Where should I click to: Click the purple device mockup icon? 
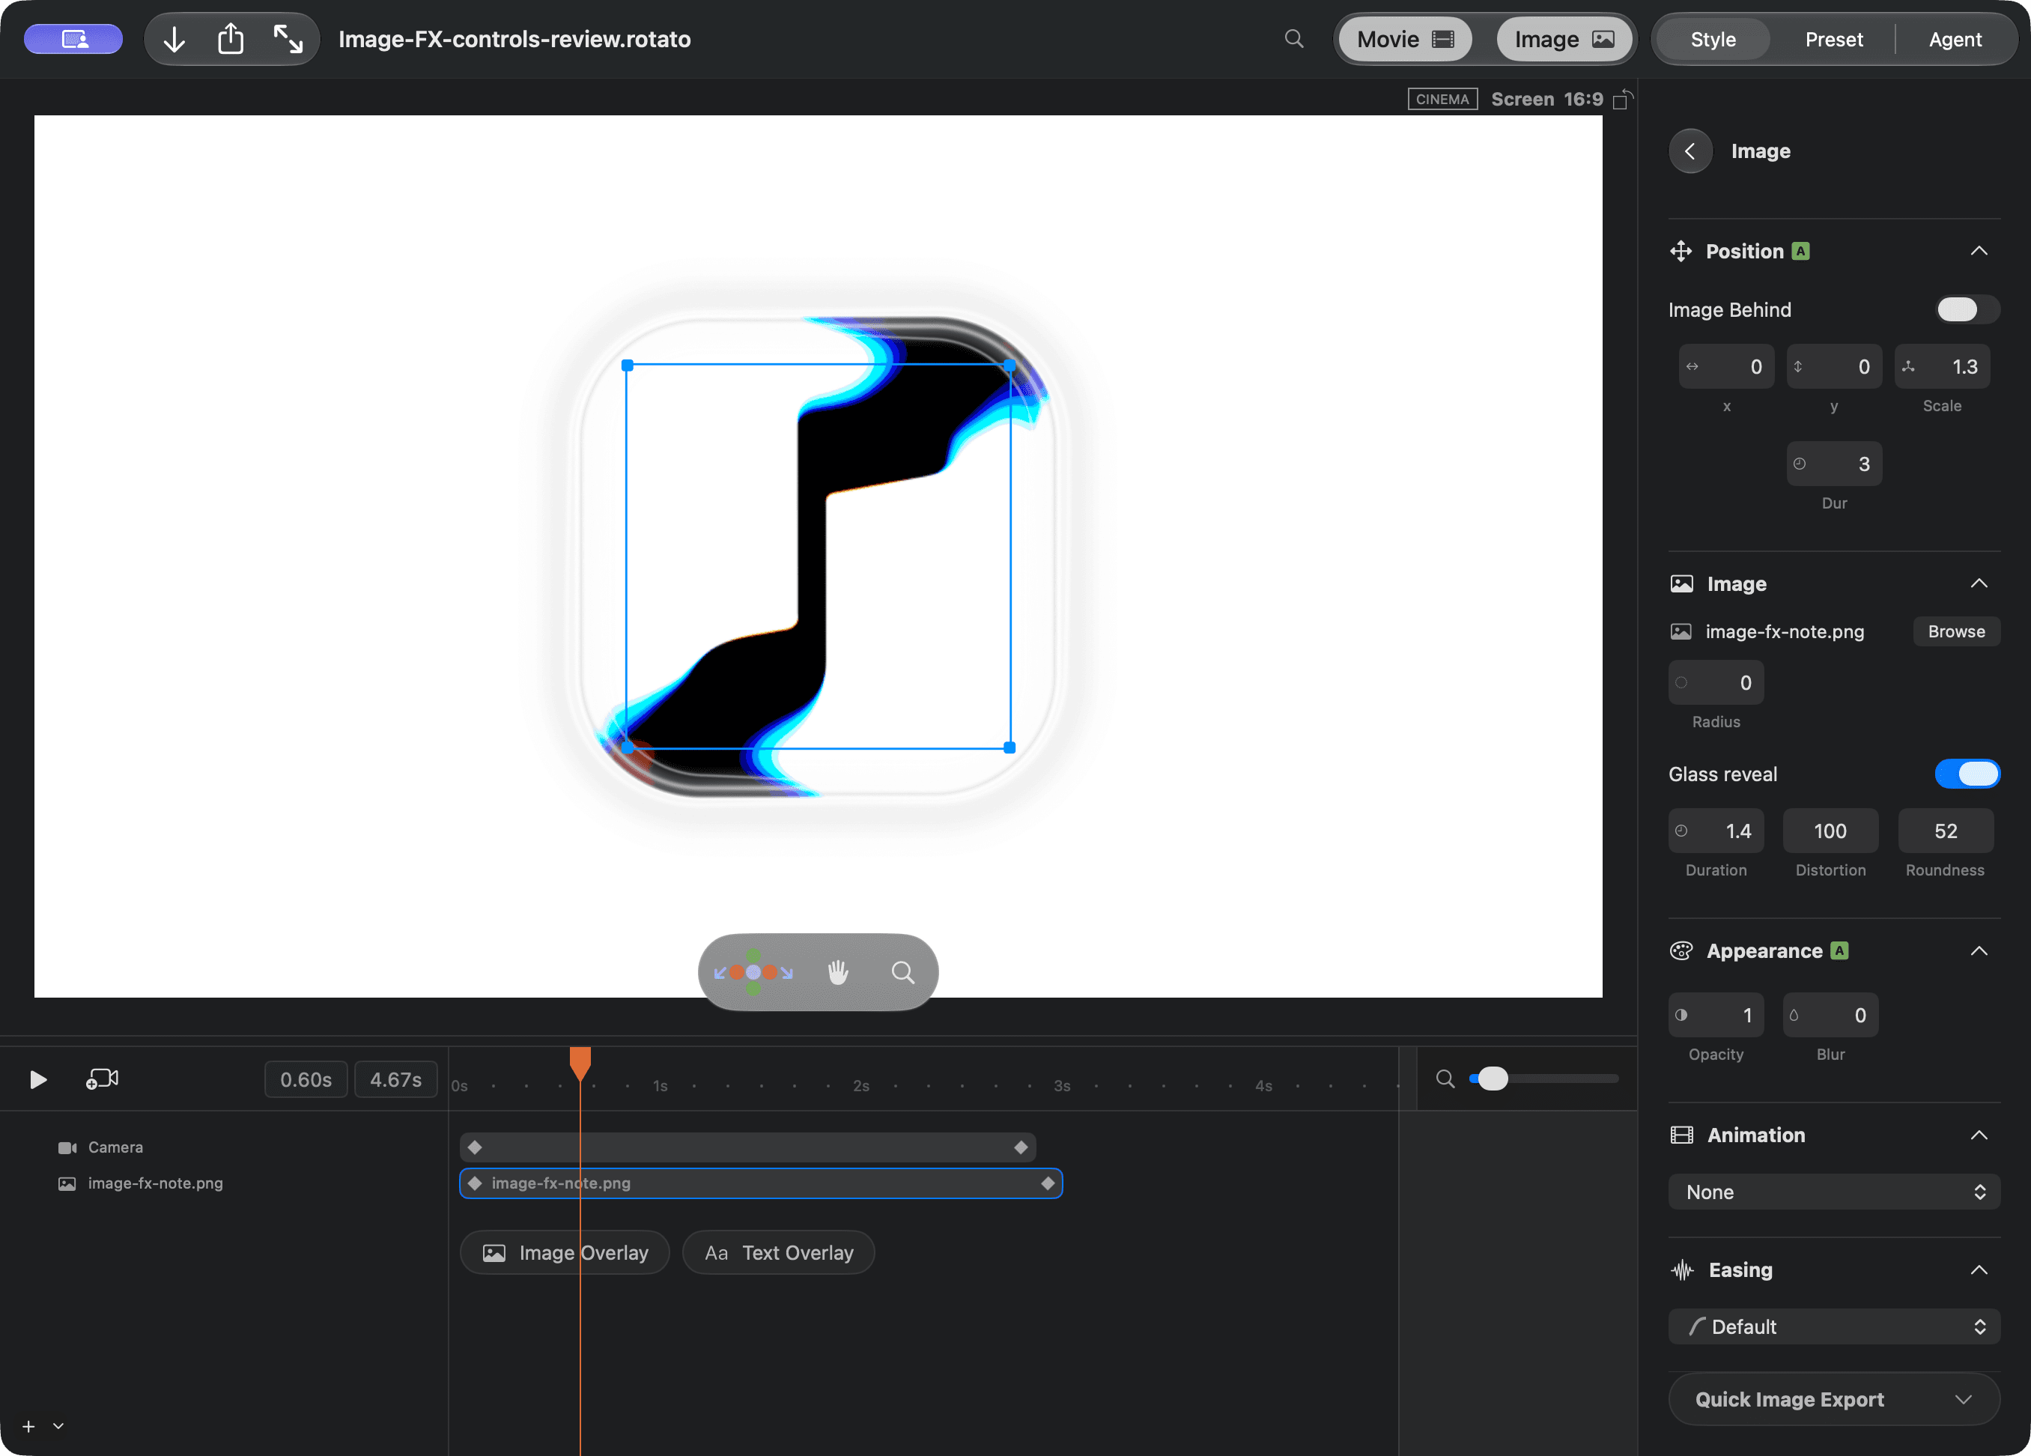[73, 38]
